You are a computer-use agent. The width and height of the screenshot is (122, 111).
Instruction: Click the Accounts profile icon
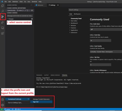[3, 99]
